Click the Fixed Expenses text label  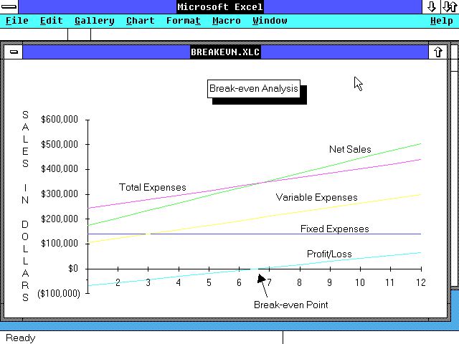click(x=334, y=229)
